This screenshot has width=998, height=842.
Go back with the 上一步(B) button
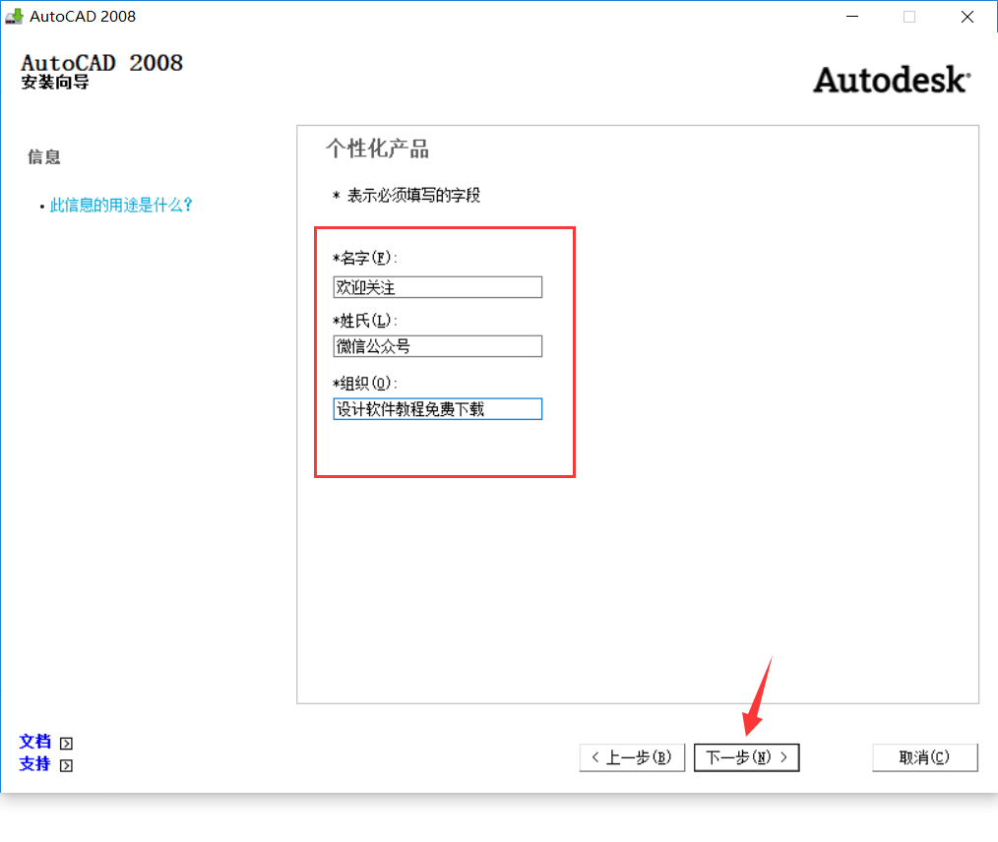tap(632, 757)
